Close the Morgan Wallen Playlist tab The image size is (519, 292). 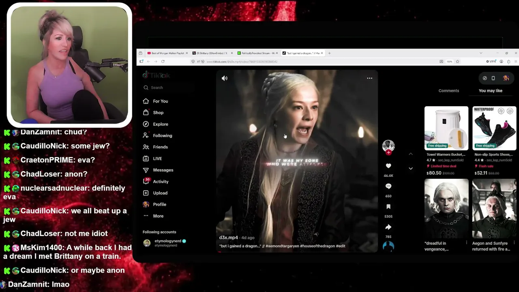[x=187, y=53]
